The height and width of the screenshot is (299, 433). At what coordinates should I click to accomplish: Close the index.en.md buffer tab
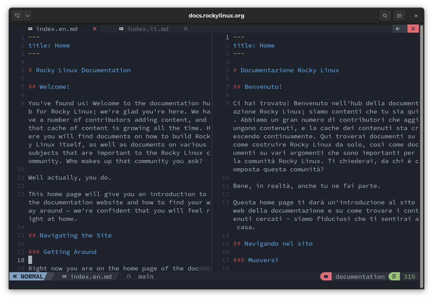point(94,29)
